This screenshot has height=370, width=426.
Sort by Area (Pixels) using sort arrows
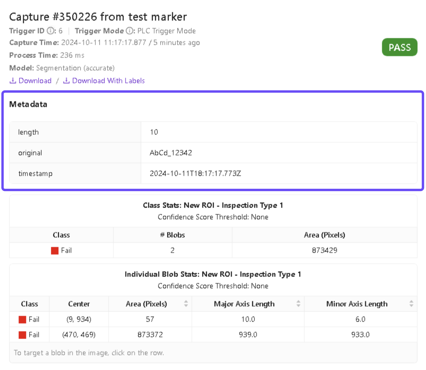(x=186, y=304)
